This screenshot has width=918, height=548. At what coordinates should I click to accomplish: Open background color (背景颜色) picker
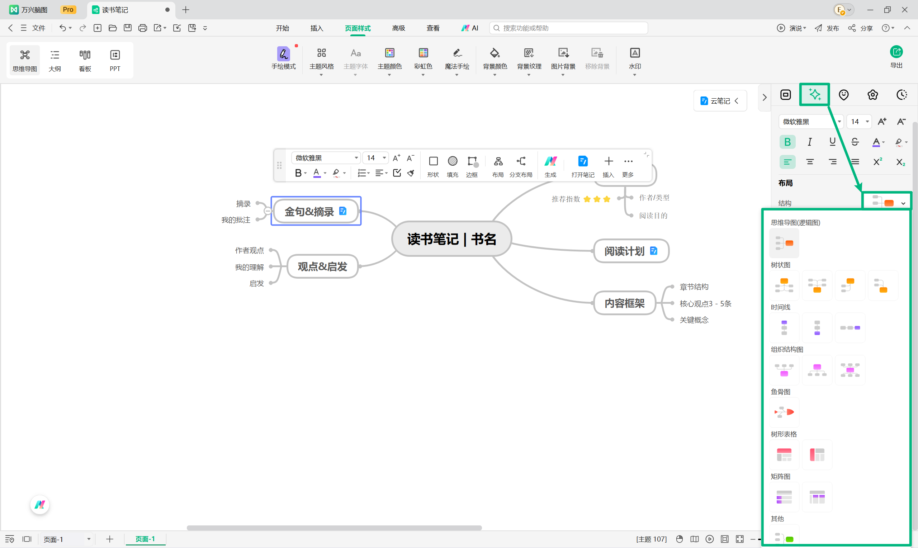click(x=495, y=61)
